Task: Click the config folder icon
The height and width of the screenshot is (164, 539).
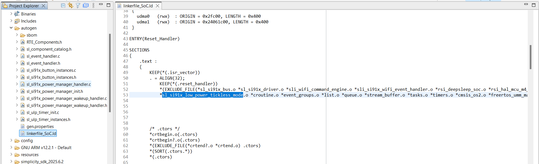Action: [x=17, y=141]
